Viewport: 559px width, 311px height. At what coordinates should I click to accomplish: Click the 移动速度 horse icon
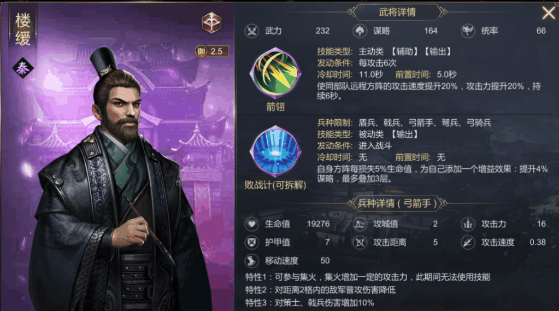252,261
